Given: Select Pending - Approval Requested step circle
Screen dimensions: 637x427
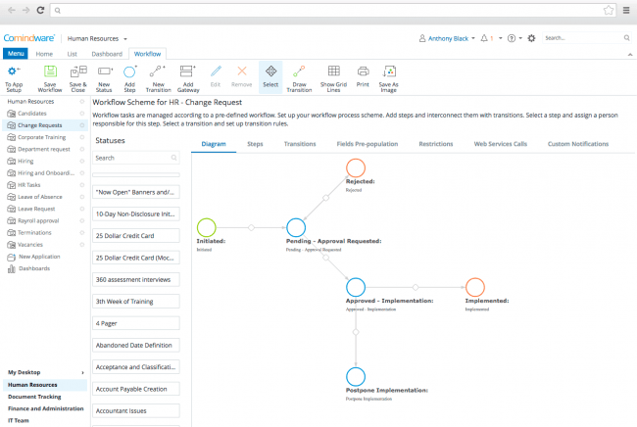Looking at the screenshot, I should (x=296, y=228).
